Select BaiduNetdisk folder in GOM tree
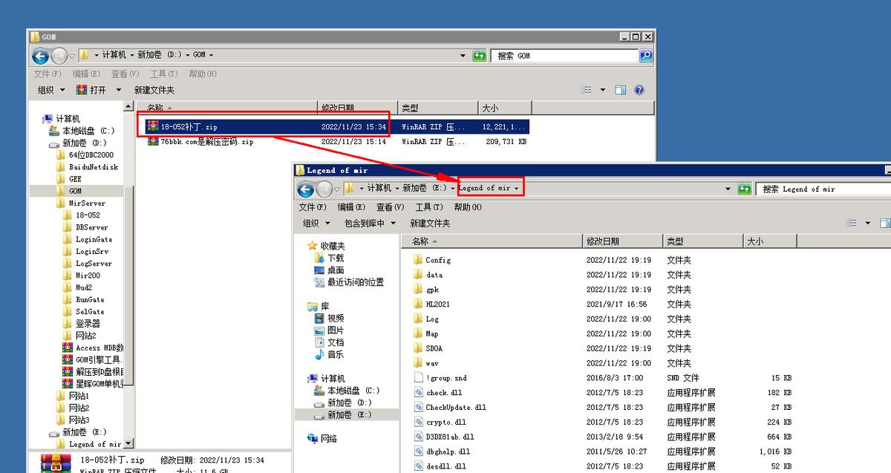891x473 pixels. [87, 167]
